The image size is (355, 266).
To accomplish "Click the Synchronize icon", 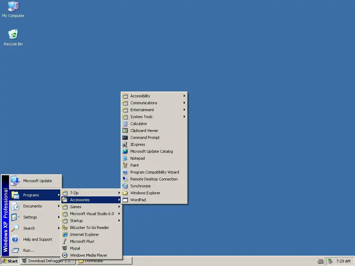I will point(125,186).
